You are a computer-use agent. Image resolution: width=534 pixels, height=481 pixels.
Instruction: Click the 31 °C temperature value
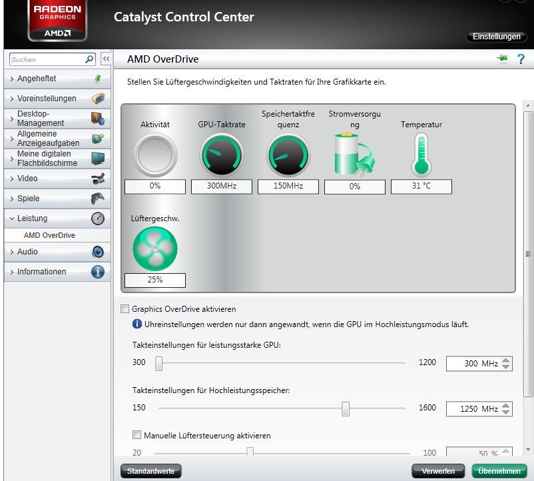421,187
